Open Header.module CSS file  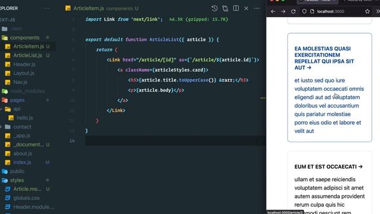click(33, 207)
